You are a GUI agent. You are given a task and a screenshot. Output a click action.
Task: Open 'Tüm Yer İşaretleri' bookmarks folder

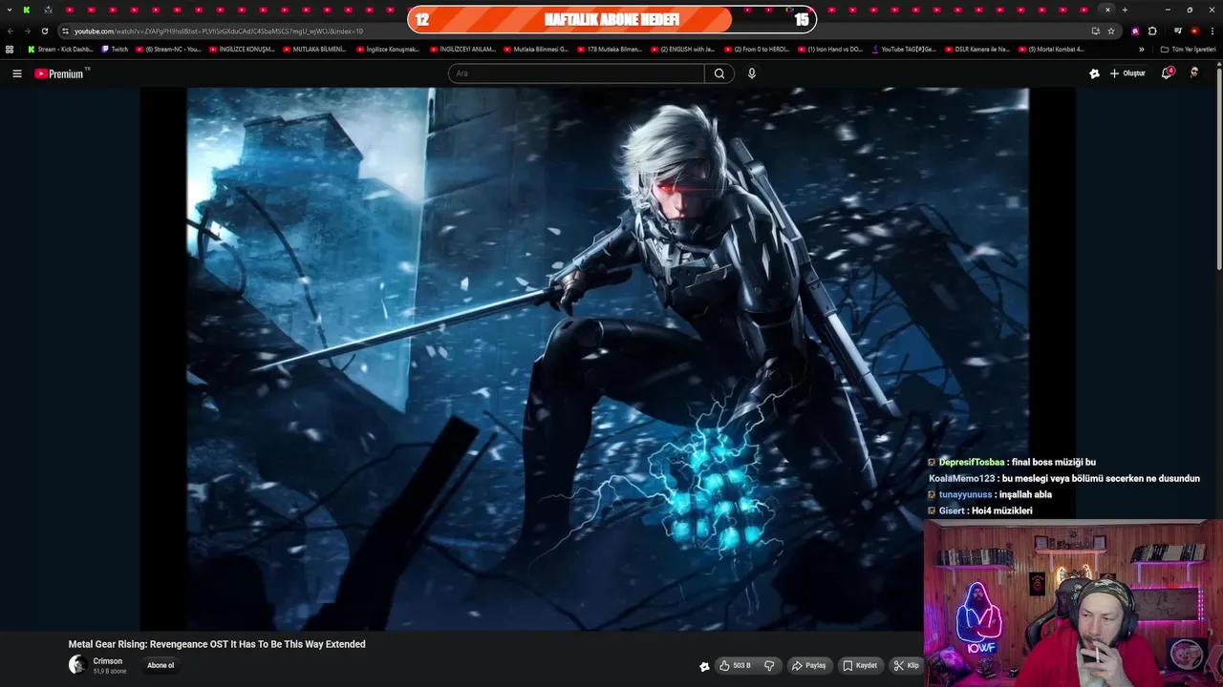(x=1189, y=49)
